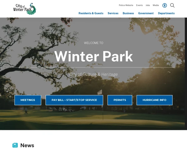Open the Government navigation menu
Viewport: 187px width, 150px height.
[146, 13]
